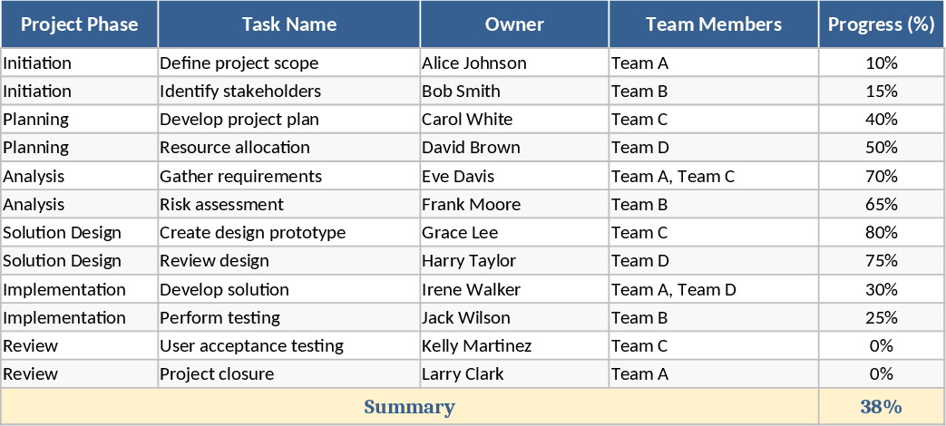This screenshot has height=426, width=946.
Task: Click the User acceptance testing cell
Action: point(288,346)
